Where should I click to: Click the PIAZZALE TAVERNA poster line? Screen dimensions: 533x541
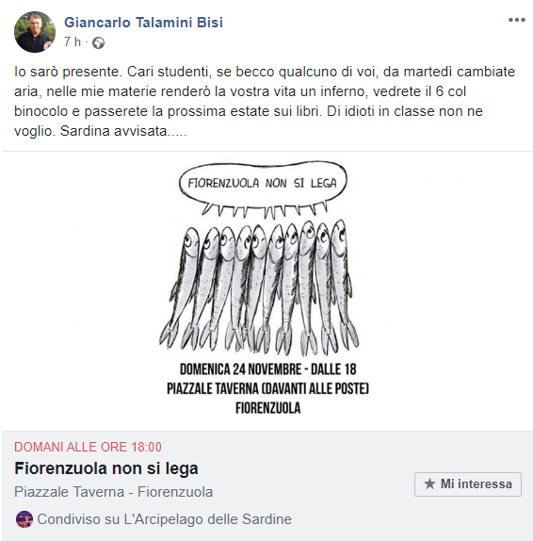pyautogui.click(x=267, y=389)
